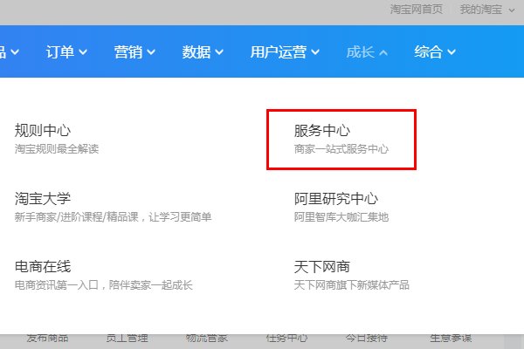Image resolution: width=524 pixels, height=349 pixels.
Task: Open 规则中心 entry
Action: click(43, 130)
